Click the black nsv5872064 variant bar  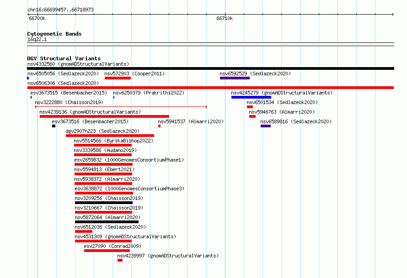coord(107,222)
